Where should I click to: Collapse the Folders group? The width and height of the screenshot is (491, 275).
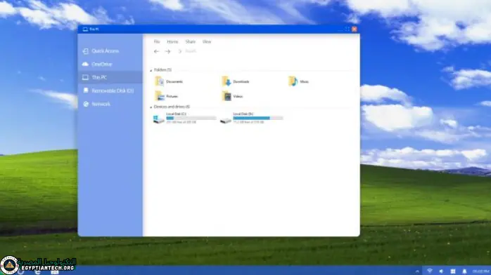tap(151, 70)
